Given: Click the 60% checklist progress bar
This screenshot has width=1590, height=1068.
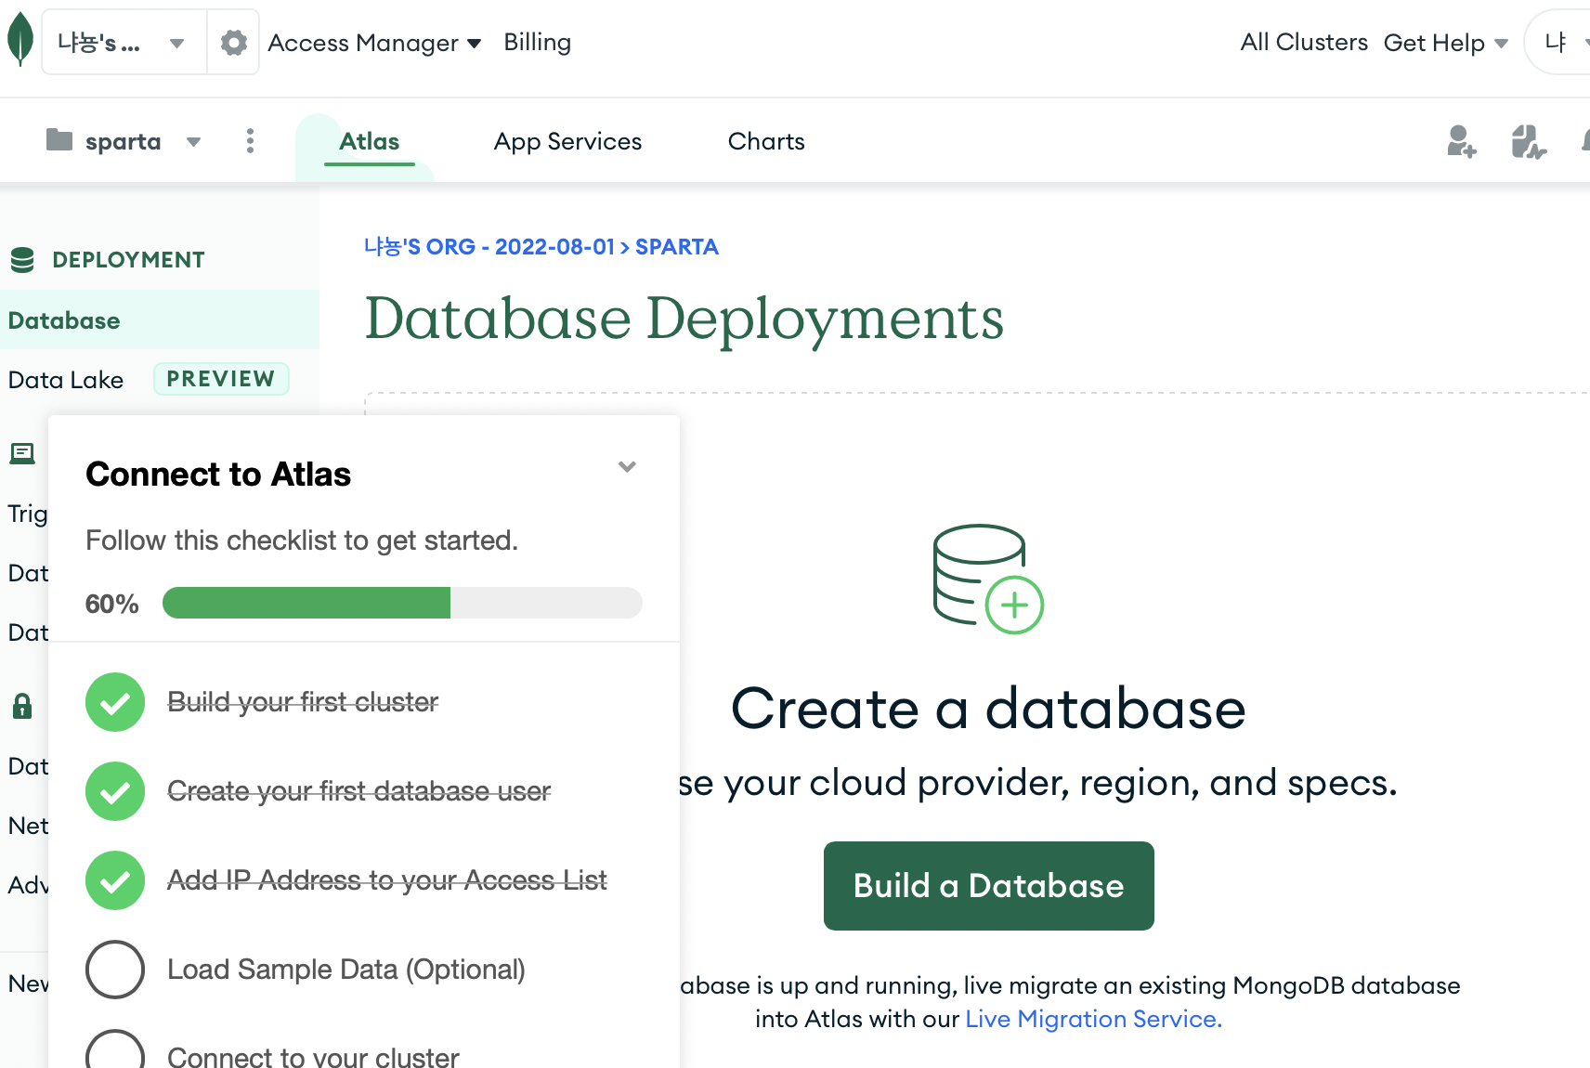Looking at the screenshot, I should 402,603.
